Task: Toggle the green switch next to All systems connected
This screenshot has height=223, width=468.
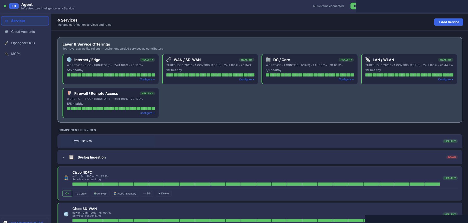Action: pyautogui.click(x=353, y=6)
